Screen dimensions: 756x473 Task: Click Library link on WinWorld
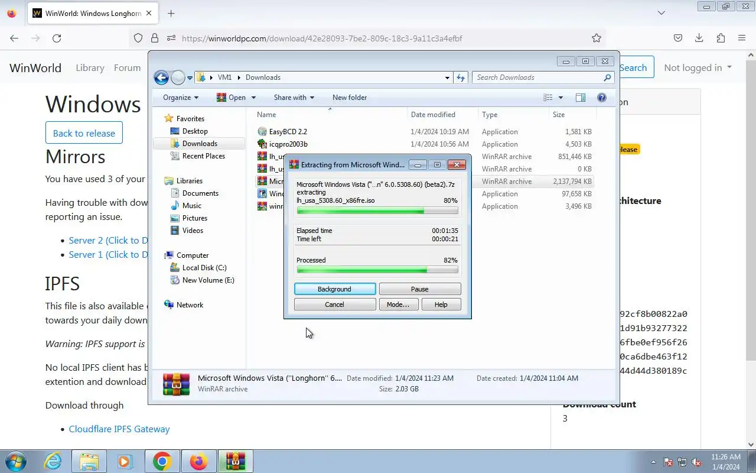(90, 68)
